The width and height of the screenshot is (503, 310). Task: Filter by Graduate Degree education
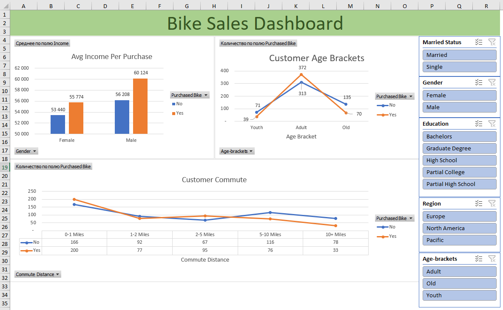click(460, 148)
